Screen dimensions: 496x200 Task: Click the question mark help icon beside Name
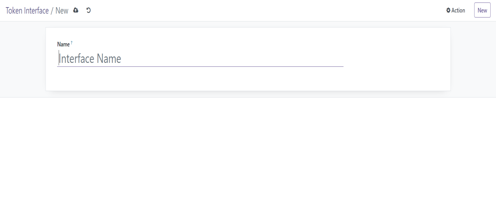[x=71, y=43]
